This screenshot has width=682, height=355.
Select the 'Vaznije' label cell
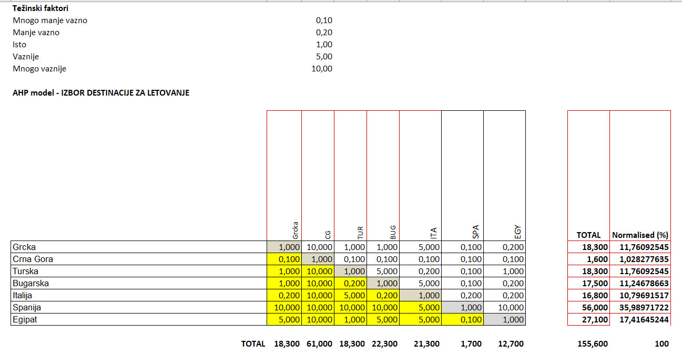pyautogui.click(x=26, y=57)
